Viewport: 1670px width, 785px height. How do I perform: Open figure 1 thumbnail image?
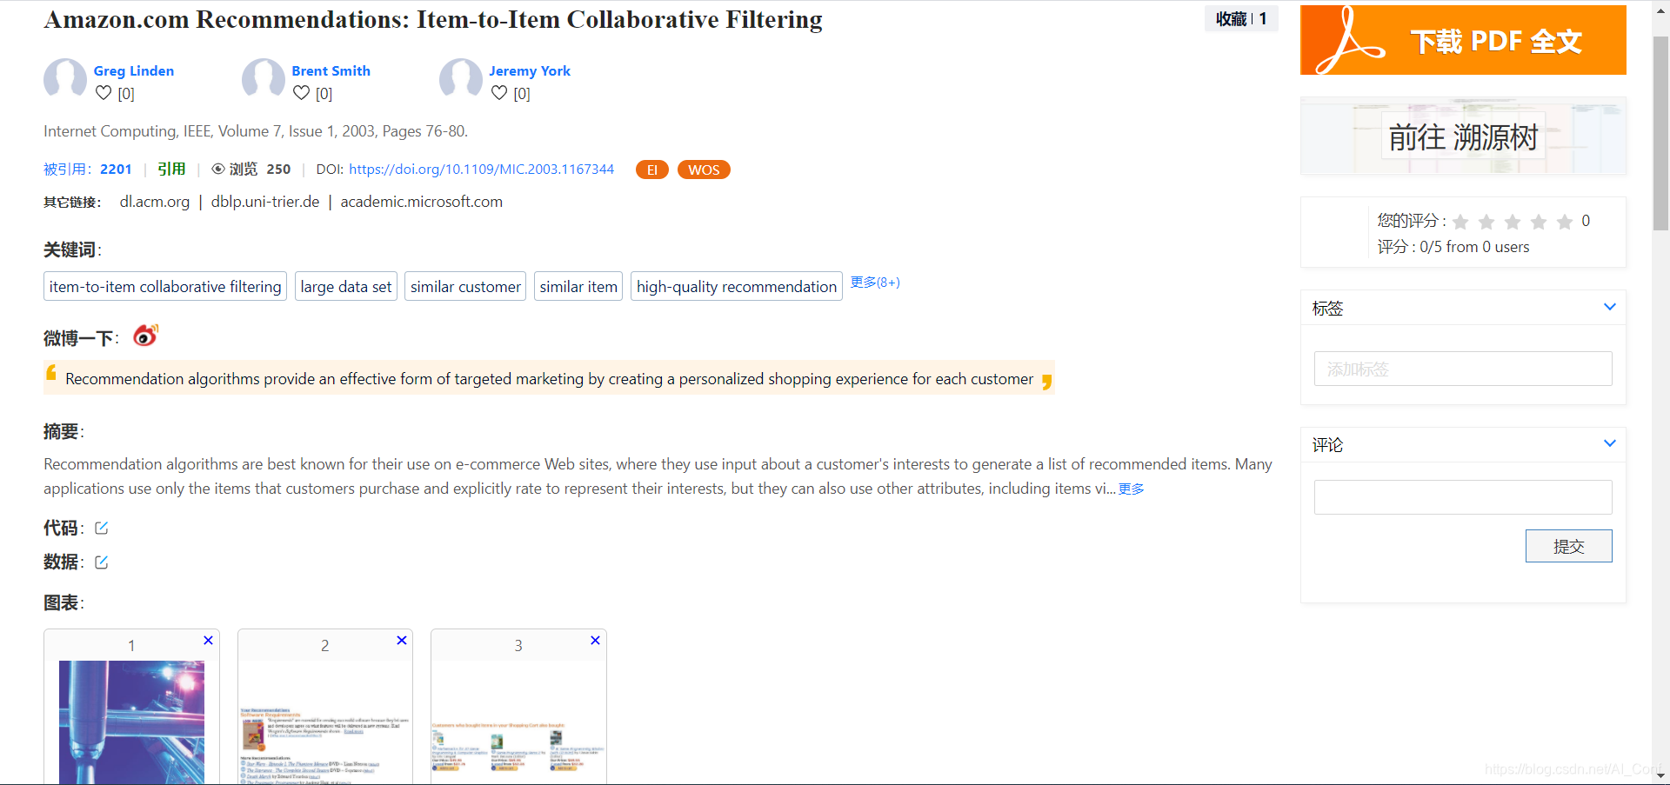(131, 722)
